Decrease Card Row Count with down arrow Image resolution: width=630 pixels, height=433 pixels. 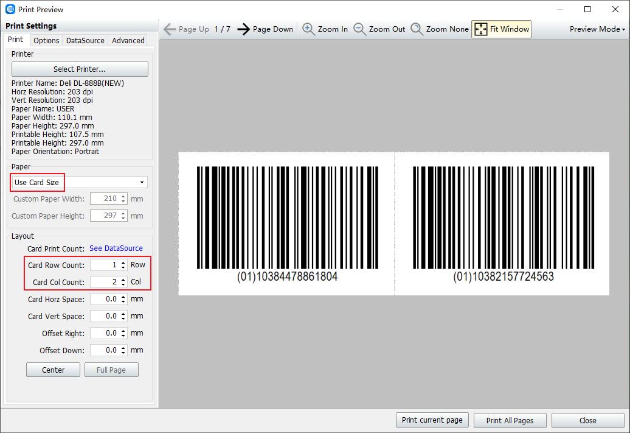(123, 267)
